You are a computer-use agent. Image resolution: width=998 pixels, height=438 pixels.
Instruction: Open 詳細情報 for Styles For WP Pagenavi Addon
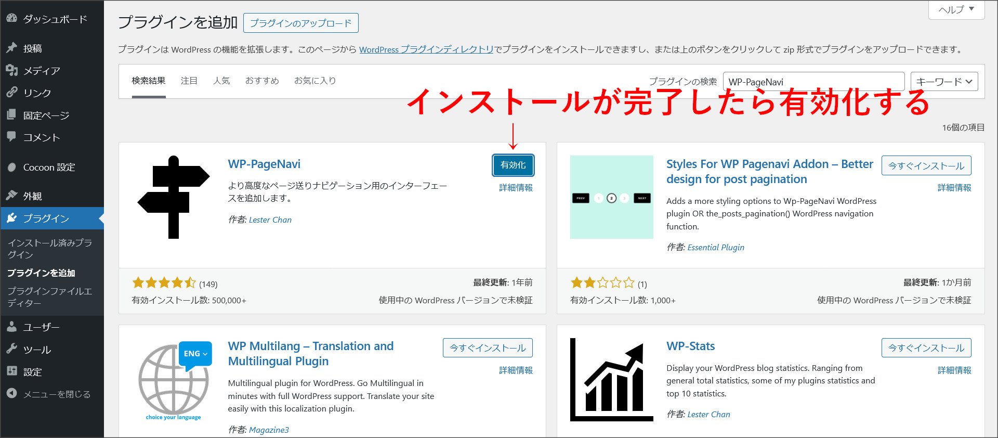954,188
